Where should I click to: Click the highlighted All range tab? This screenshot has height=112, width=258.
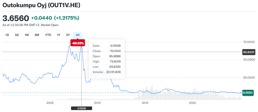click(x=78, y=35)
